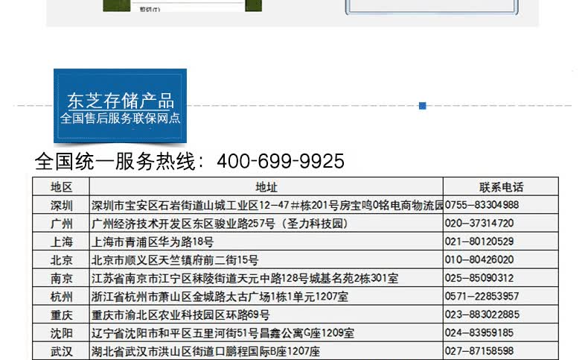This screenshot has height=360, width=588.
Task: Select the 广州 region cell
Action: point(61,224)
